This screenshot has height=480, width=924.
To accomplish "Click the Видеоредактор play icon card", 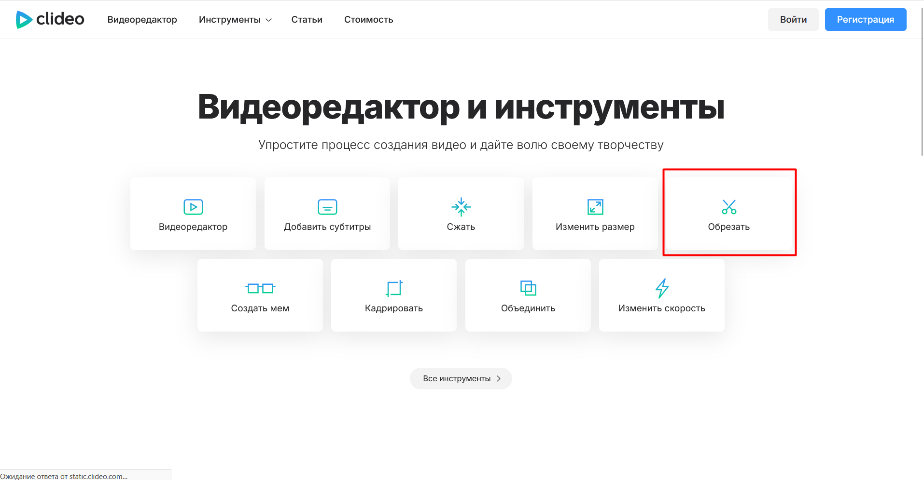I will click(193, 206).
